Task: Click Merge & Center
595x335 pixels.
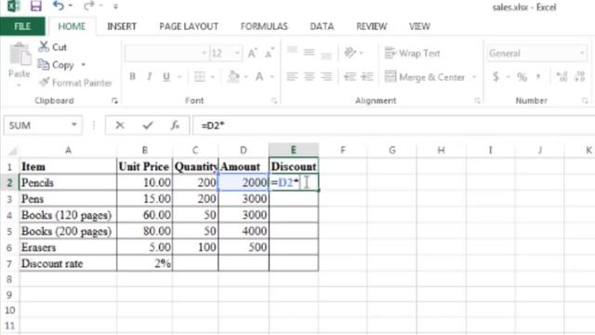Action: tap(424, 77)
